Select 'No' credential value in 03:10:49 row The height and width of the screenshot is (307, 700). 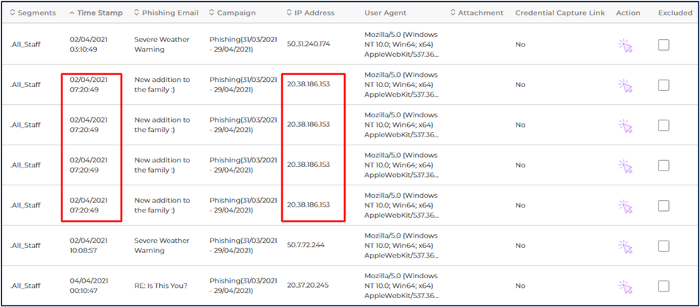(520, 44)
